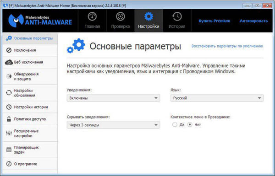
Task: Select the Политики доступа lock icon
Action: tap(9, 119)
